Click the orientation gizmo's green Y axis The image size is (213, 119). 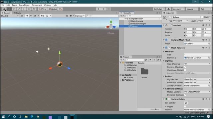coord(111,22)
